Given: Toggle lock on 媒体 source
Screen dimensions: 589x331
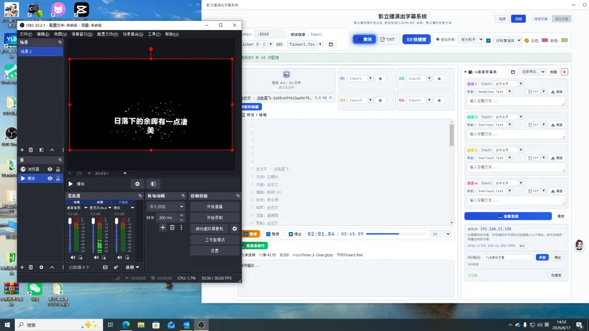Looking at the screenshot, I should click(x=58, y=179).
